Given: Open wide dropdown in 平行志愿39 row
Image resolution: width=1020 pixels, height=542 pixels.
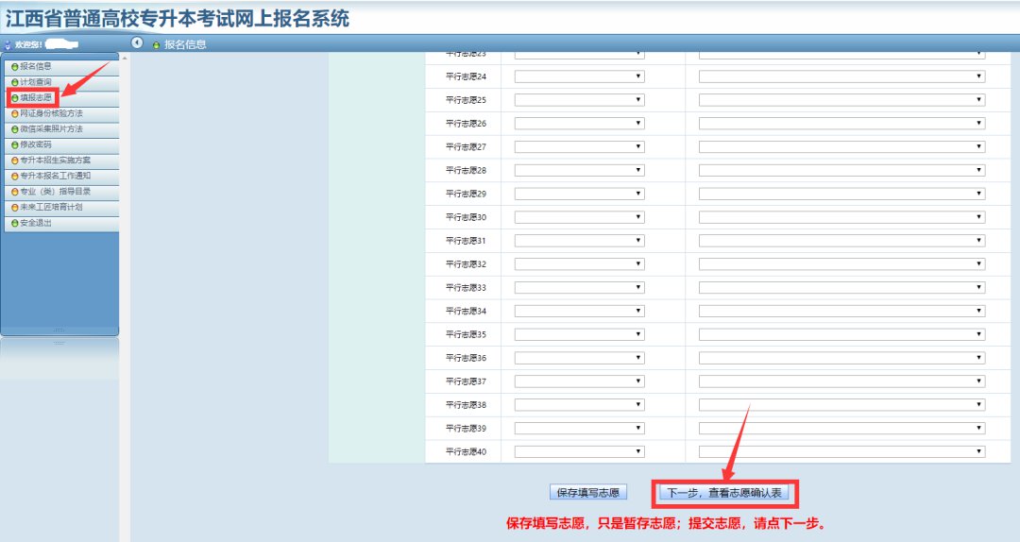Looking at the screenshot, I should coord(841,428).
